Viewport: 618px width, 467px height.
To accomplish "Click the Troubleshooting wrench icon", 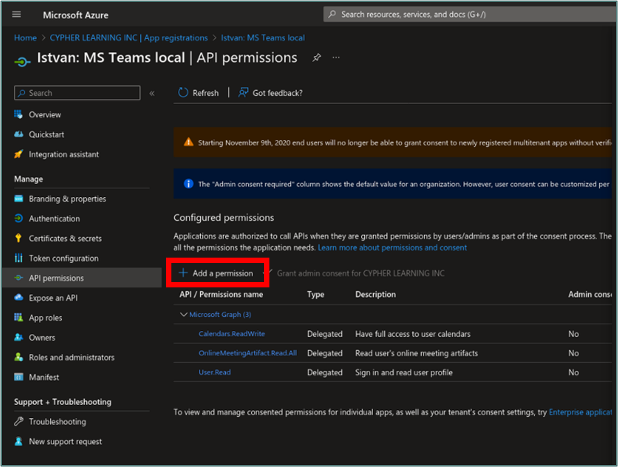I will (18, 421).
